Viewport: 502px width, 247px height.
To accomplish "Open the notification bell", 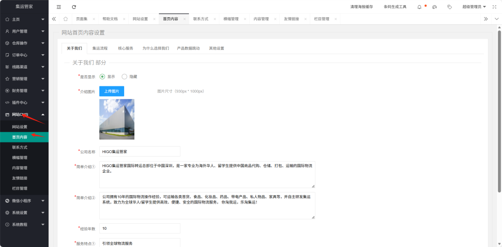I will point(419,7).
